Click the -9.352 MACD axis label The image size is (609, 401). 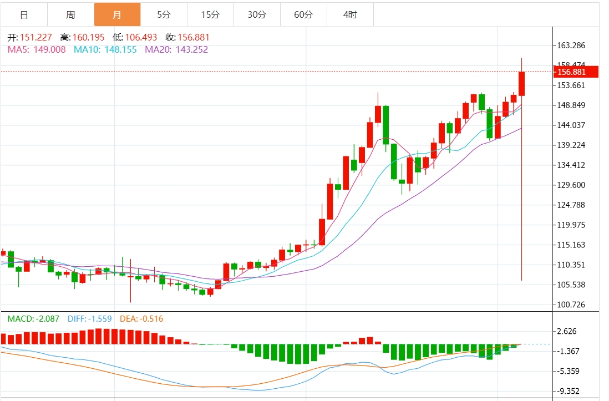(568, 391)
